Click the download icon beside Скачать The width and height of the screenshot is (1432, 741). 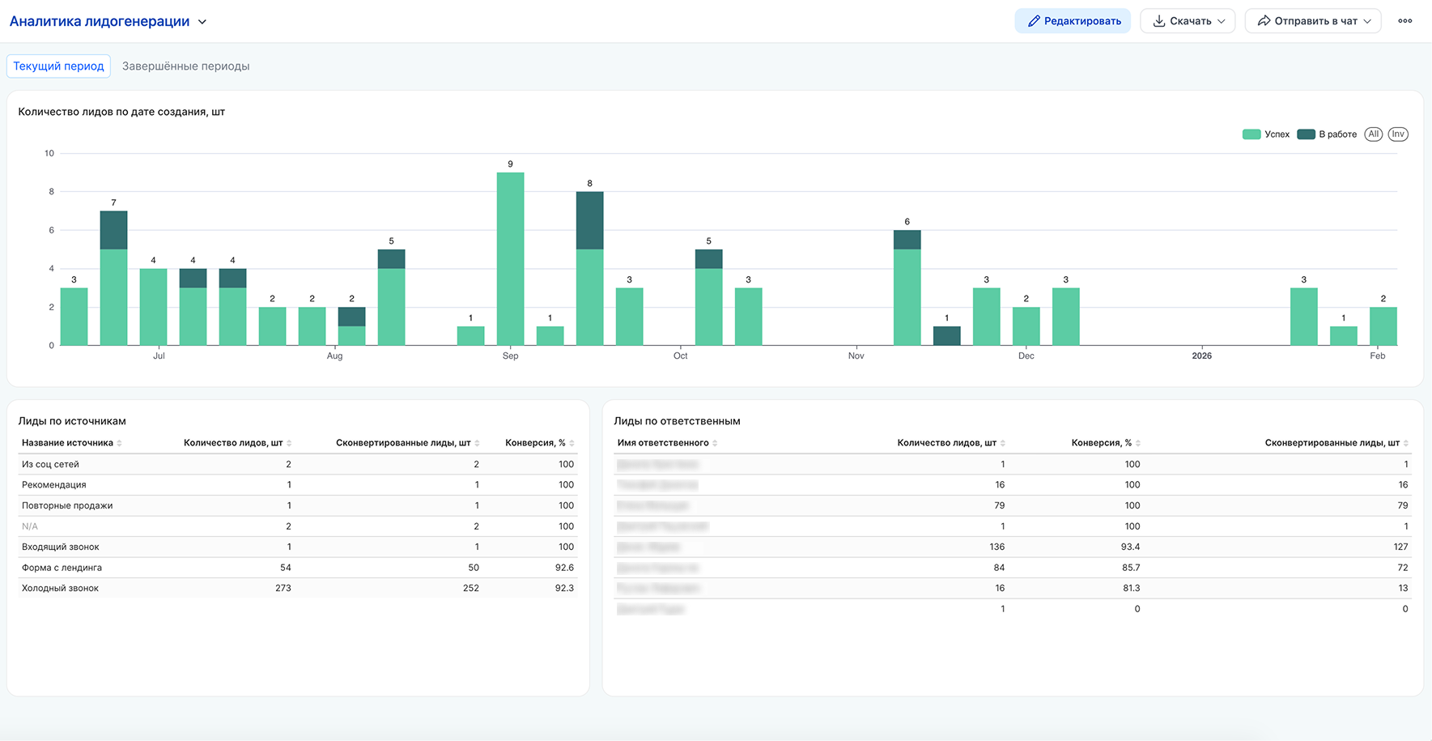[x=1159, y=21]
